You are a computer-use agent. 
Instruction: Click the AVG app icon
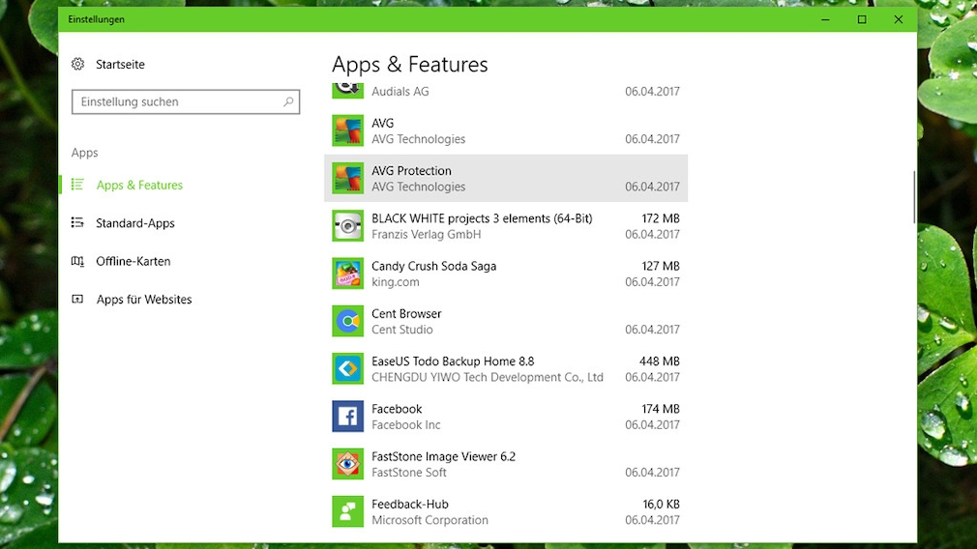[x=347, y=130]
